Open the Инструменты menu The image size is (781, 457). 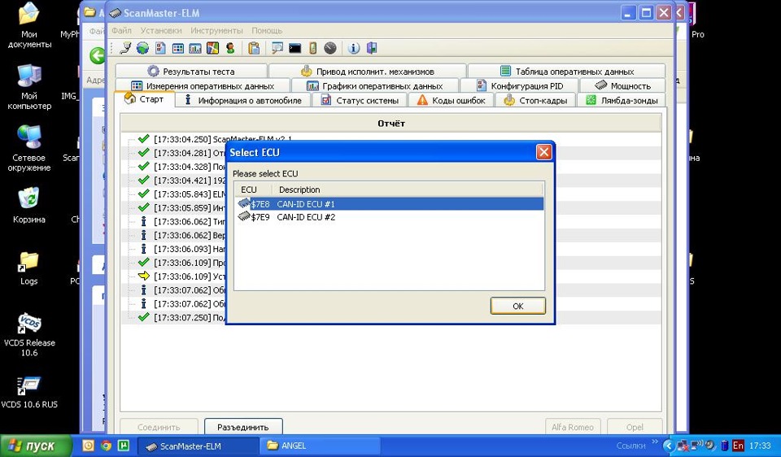(216, 30)
